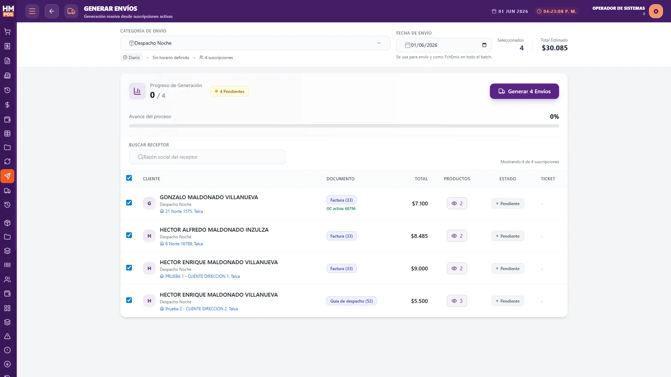Uncheck Gonzalo Maldonado Villanueva's row checkbox
Viewport: 671px width, 377px height.
click(x=129, y=203)
